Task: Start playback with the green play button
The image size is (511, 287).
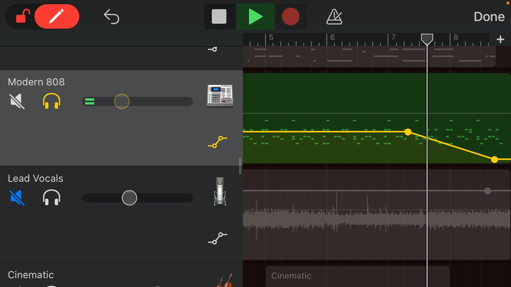Action: tap(255, 17)
